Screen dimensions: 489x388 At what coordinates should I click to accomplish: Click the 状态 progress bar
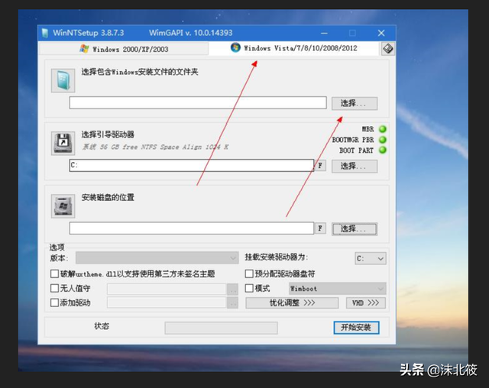click(x=221, y=328)
